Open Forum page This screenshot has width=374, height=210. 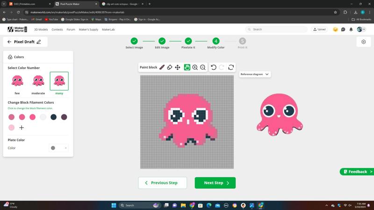pos(71,29)
